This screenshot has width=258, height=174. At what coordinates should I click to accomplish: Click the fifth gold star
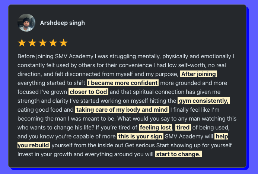pos(64,43)
